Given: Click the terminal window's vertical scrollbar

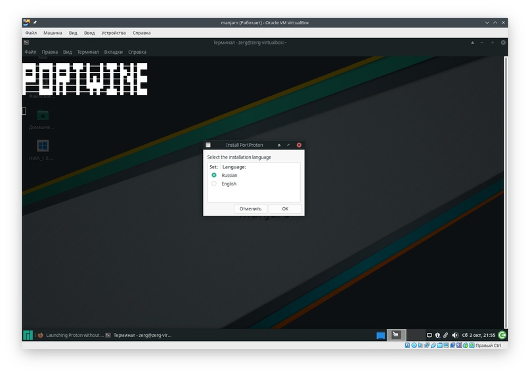Looking at the screenshot, I should coord(506,192).
